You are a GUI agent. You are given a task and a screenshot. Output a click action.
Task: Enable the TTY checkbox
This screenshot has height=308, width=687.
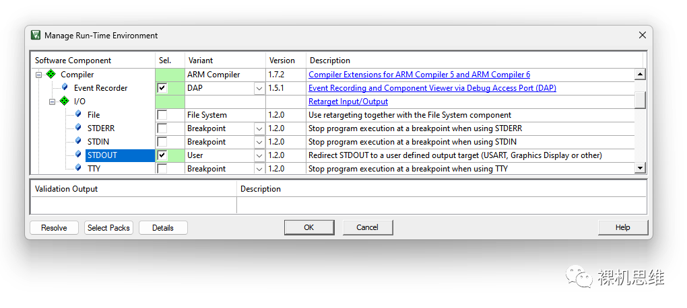[x=162, y=168]
